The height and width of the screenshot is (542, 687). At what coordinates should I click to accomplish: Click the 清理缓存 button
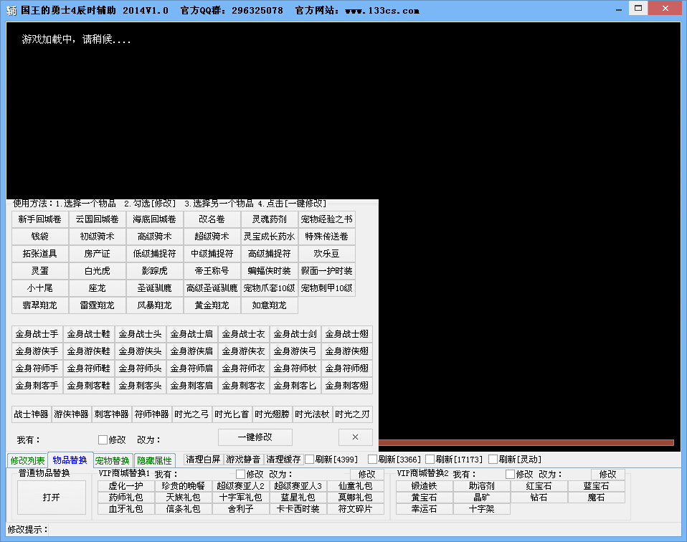(x=283, y=459)
